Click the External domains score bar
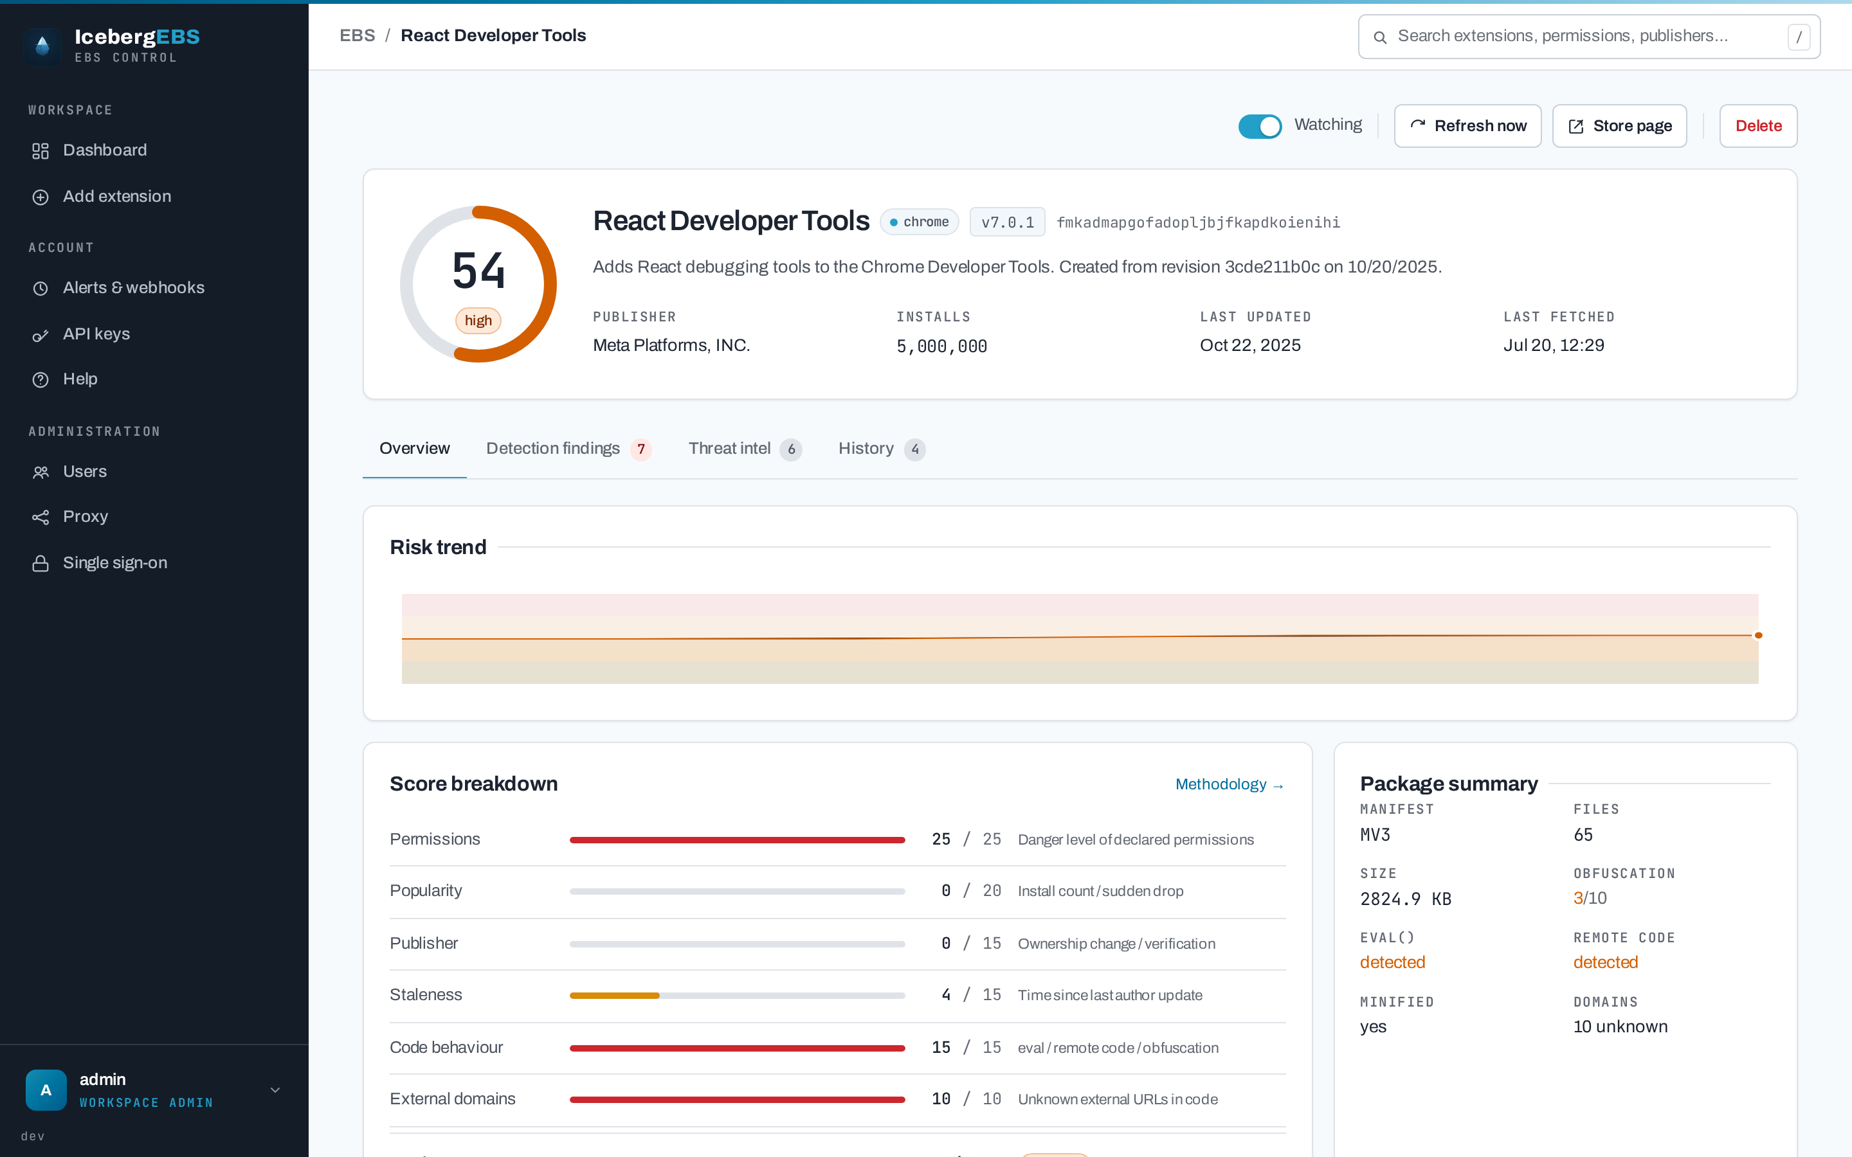 (x=737, y=1100)
